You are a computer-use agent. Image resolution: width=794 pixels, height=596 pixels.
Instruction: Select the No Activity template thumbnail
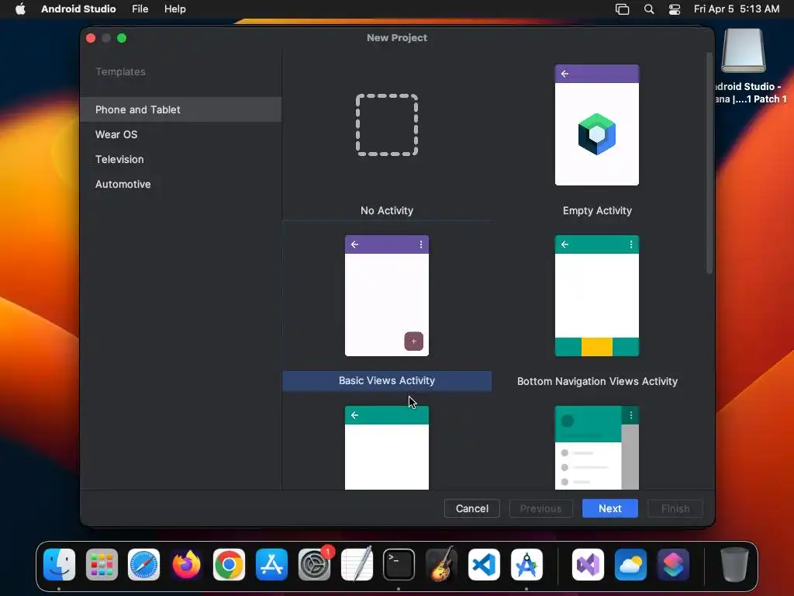(387, 125)
